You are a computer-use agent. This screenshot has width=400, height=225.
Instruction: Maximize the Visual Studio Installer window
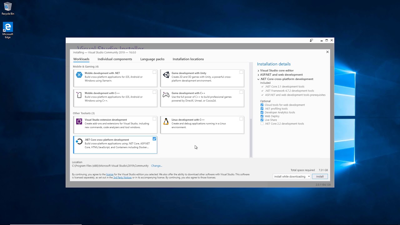coord(327,40)
